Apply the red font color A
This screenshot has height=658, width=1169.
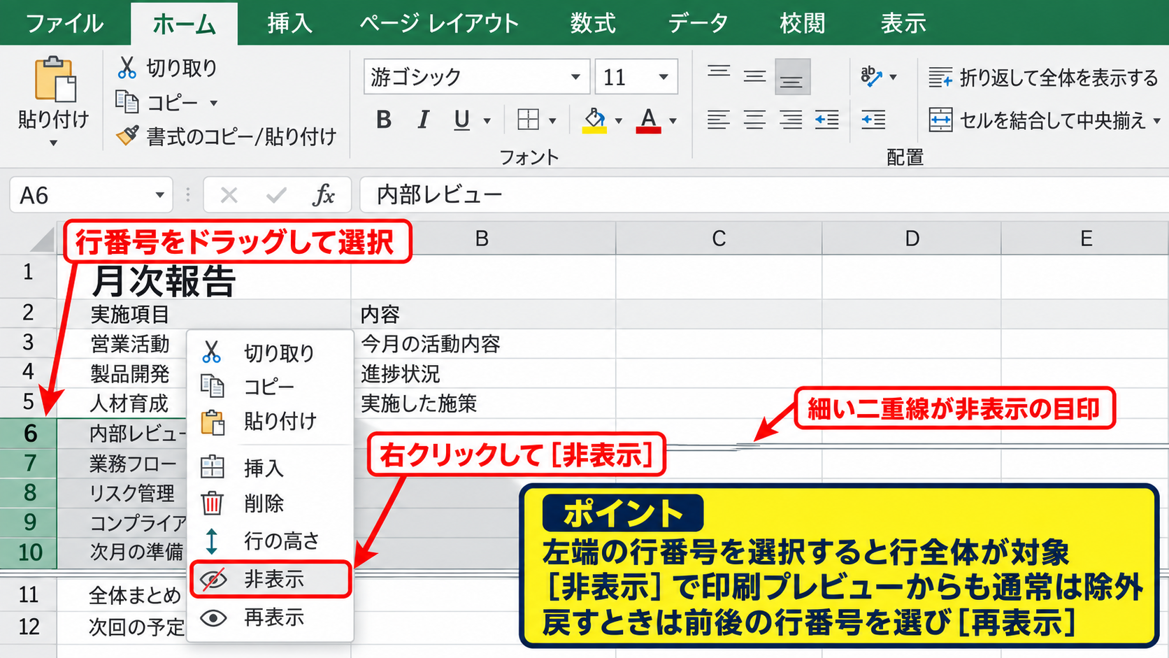click(x=648, y=120)
